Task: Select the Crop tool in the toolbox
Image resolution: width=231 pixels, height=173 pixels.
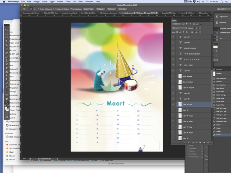Action: pyautogui.click(x=6, y=44)
